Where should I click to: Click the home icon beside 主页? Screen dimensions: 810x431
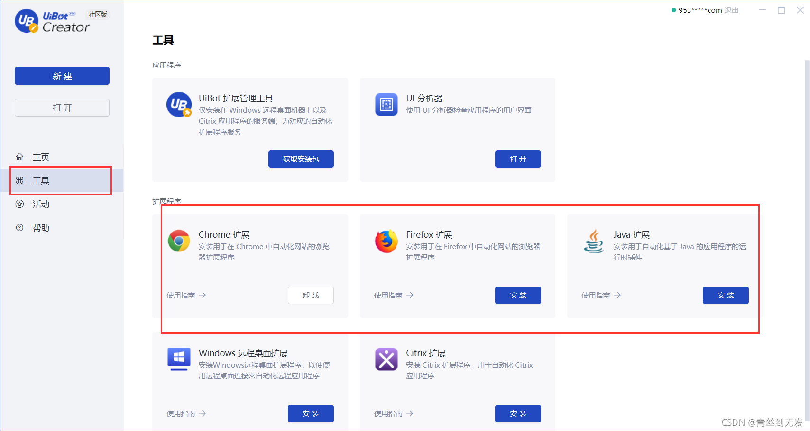pos(19,157)
